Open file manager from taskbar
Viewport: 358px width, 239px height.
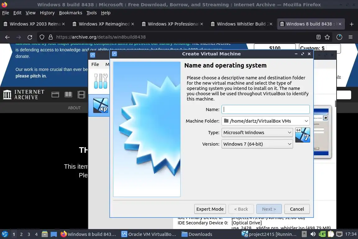[x=45, y=234]
